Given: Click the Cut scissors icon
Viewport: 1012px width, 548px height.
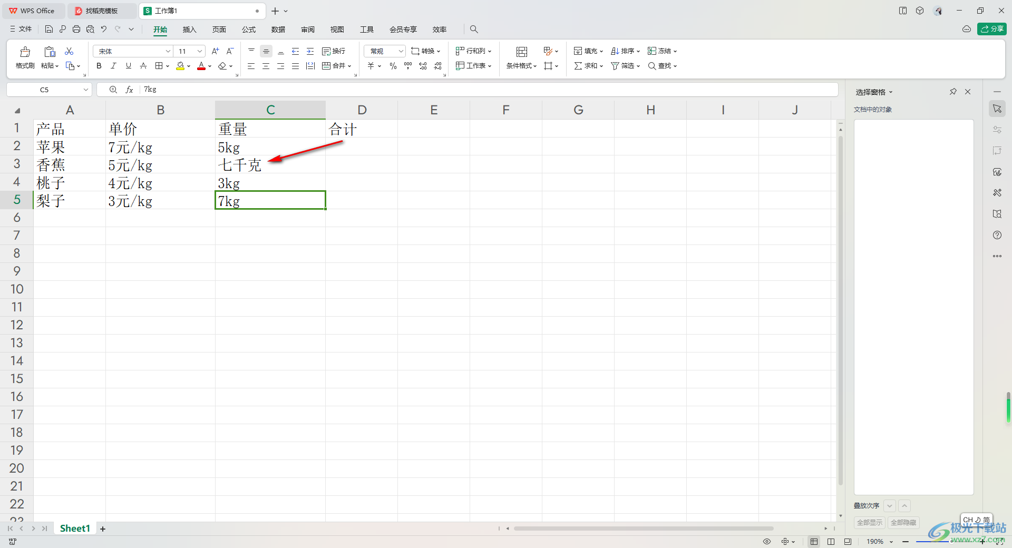Looking at the screenshot, I should [x=69, y=51].
